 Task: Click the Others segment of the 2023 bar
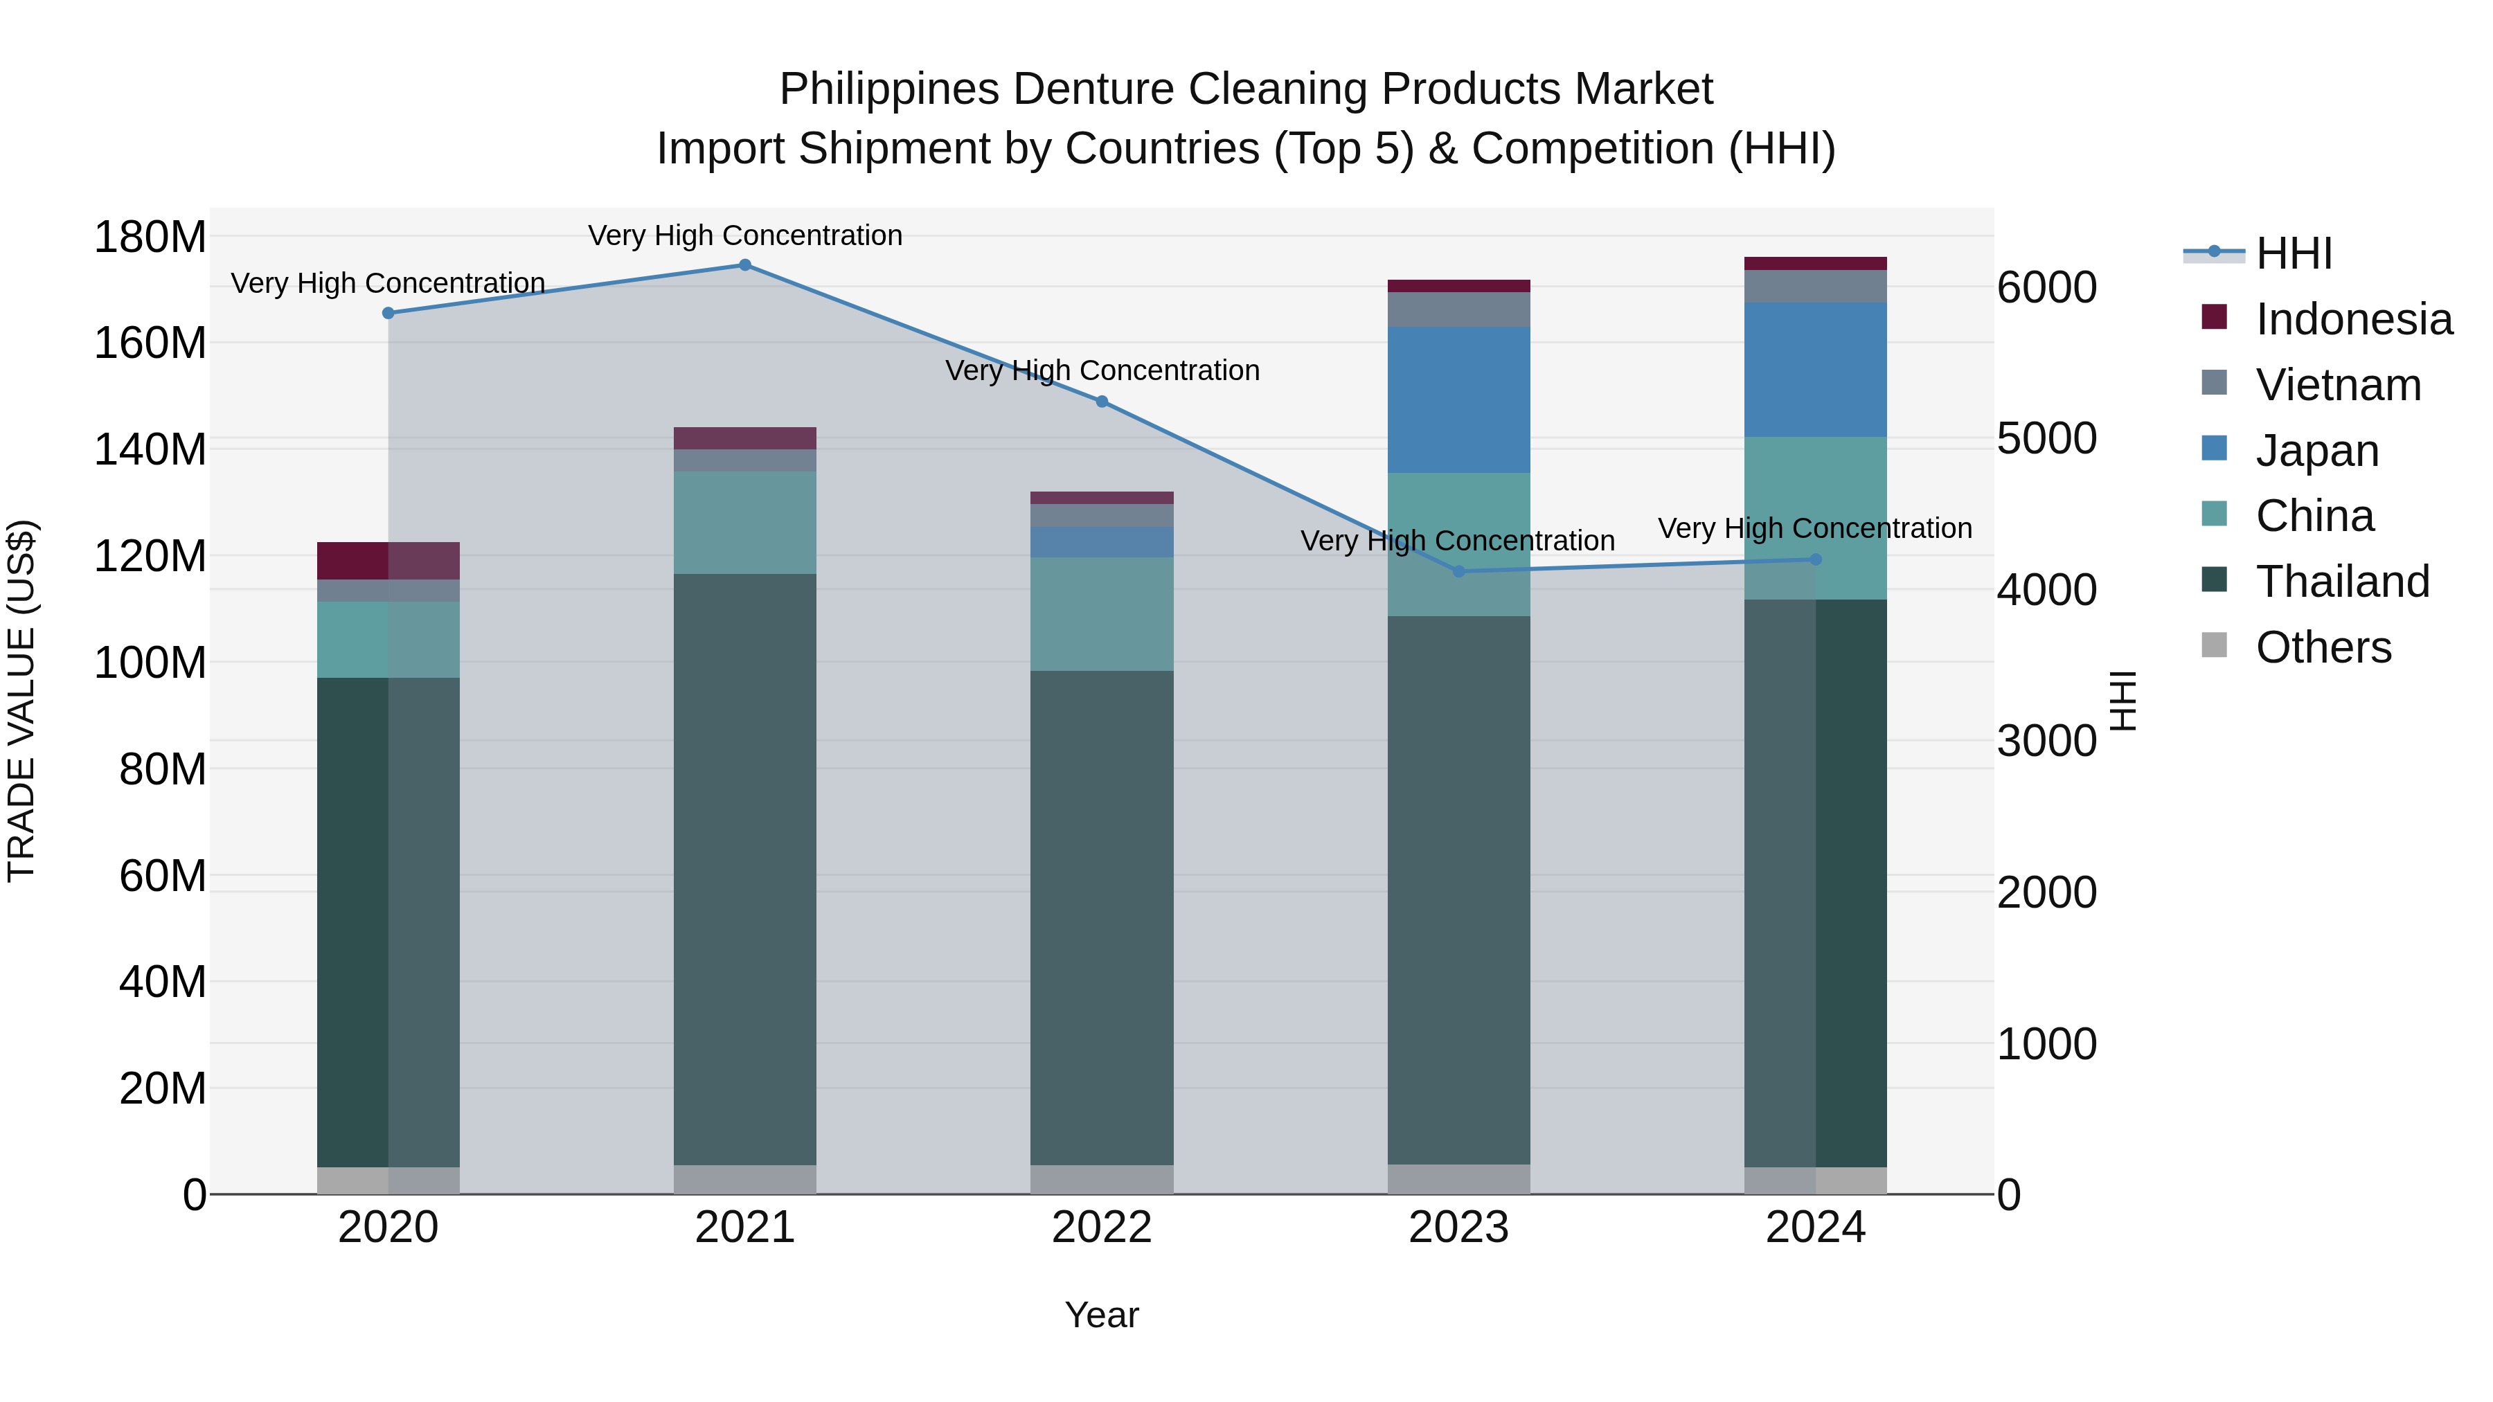pyautogui.click(x=1459, y=1180)
